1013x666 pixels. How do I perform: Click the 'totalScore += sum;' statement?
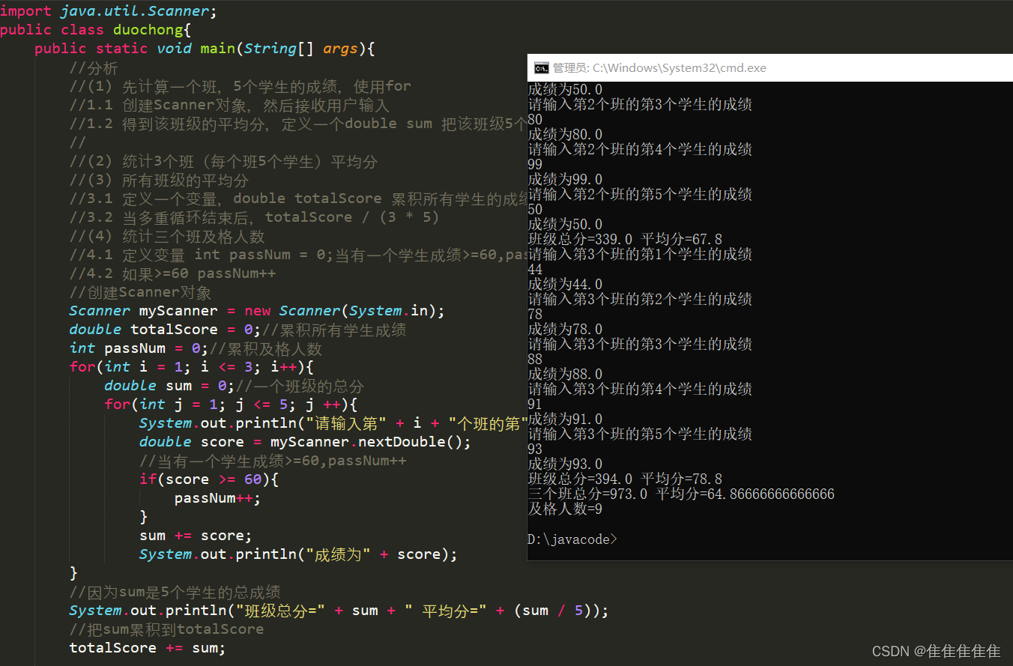tap(147, 648)
